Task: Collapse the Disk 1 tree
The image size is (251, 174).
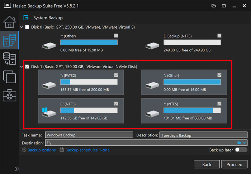Action: pyautogui.click(x=22, y=67)
